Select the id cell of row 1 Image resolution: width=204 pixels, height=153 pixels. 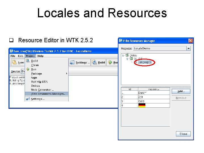tap(130, 93)
